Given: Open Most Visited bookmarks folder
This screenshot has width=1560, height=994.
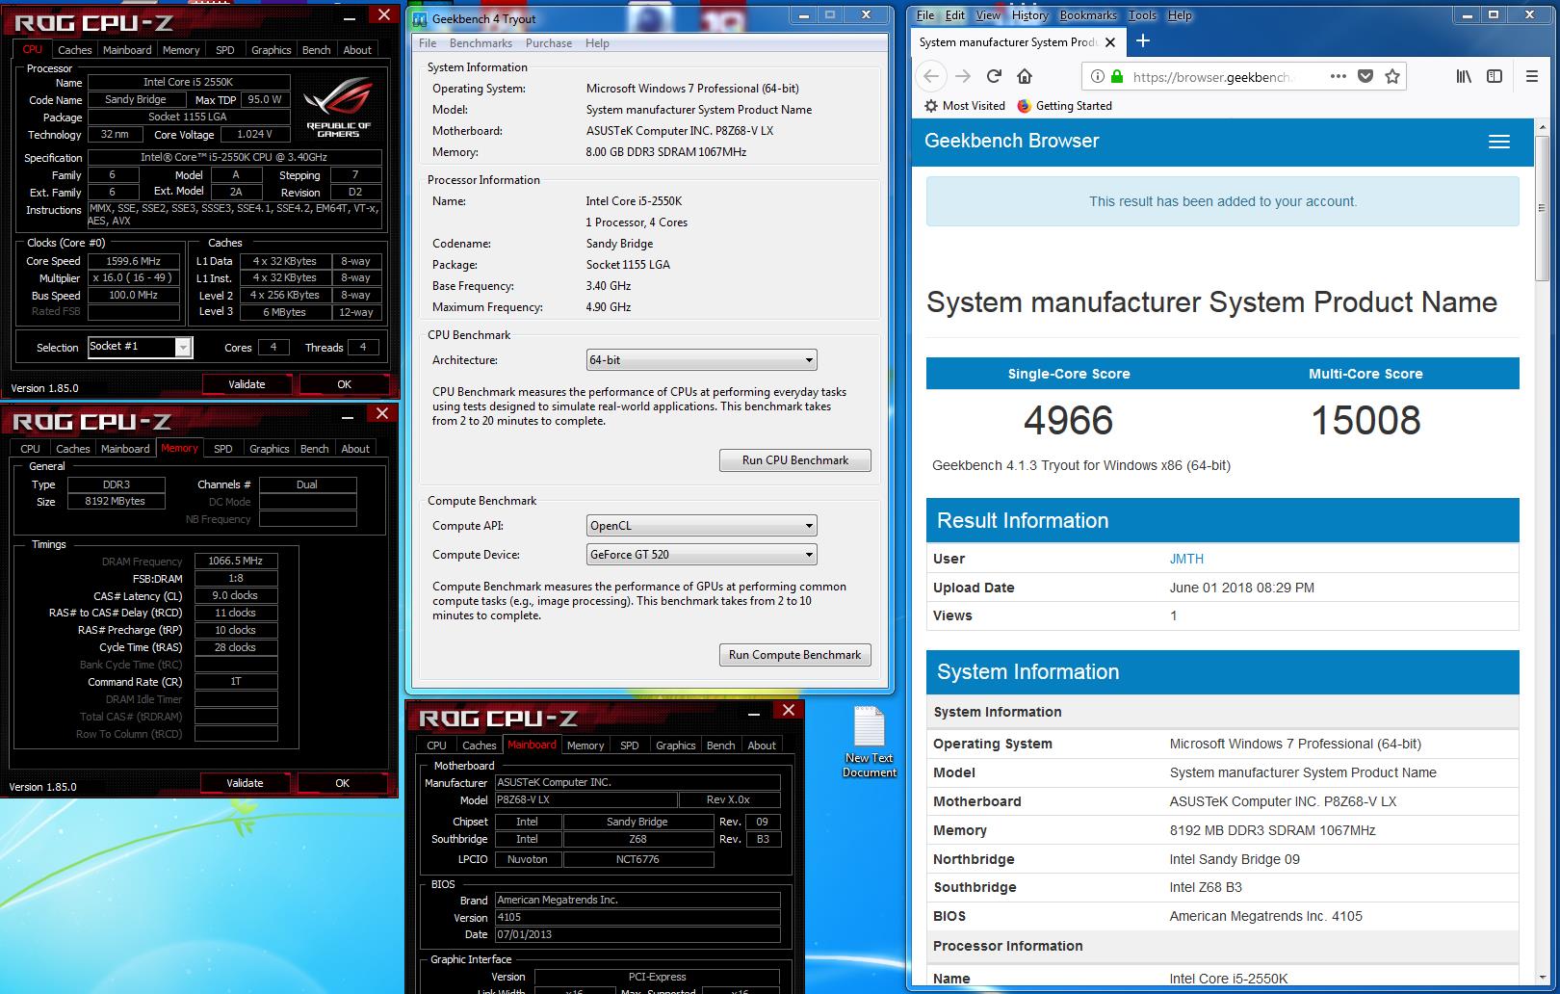Looking at the screenshot, I should pos(964,106).
